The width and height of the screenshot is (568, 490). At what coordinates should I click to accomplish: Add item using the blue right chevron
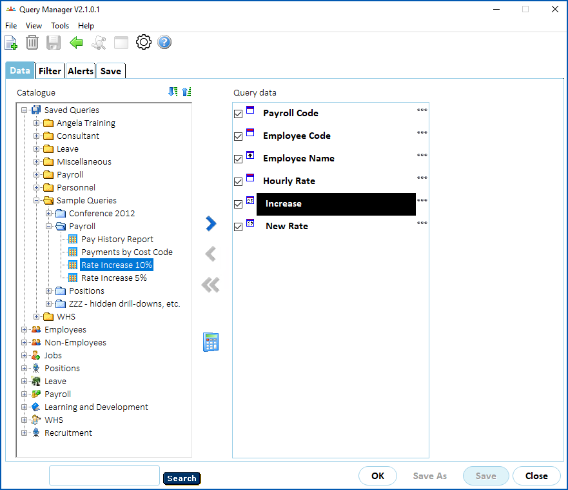tap(211, 223)
